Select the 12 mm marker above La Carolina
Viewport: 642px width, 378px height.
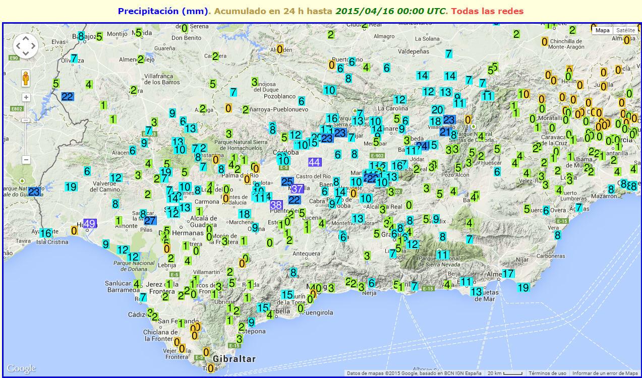[399, 99]
